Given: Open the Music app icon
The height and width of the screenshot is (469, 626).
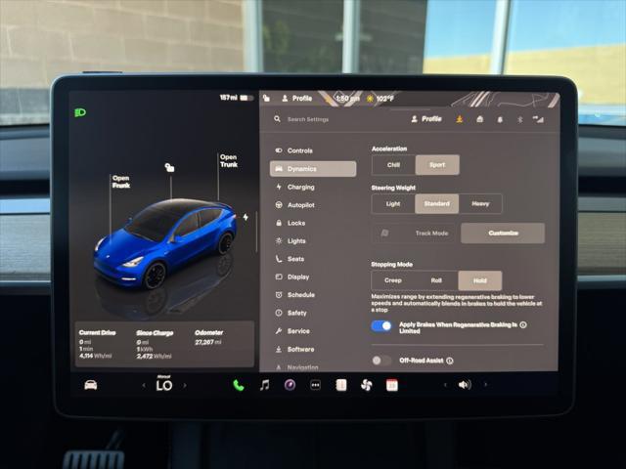Looking at the screenshot, I should (264, 385).
